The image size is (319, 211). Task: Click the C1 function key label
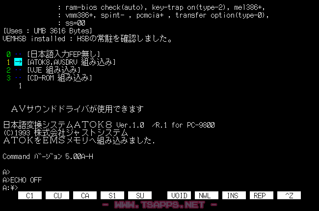pos(30,195)
